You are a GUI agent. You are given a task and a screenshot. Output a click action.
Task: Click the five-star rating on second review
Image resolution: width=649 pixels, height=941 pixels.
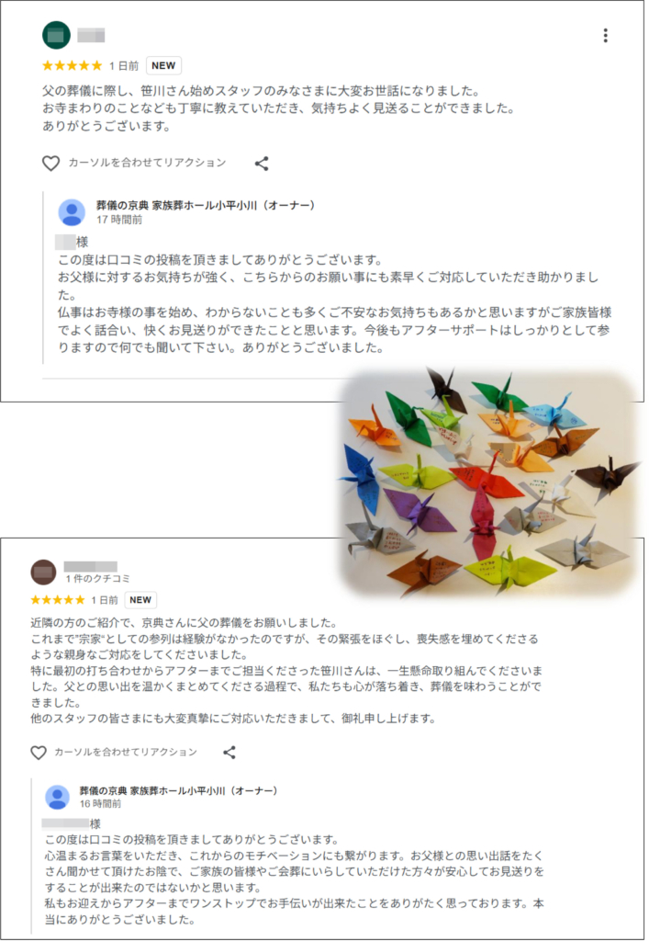(58, 599)
